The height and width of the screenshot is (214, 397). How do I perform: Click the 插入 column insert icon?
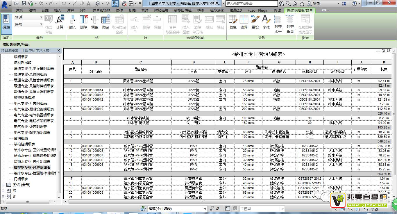click(72, 22)
